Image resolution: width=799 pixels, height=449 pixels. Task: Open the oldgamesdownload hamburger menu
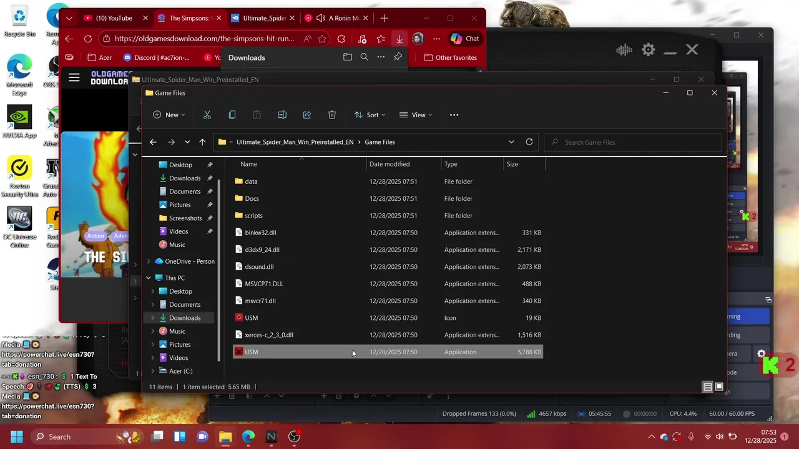pyautogui.click(x=74, y=78)
